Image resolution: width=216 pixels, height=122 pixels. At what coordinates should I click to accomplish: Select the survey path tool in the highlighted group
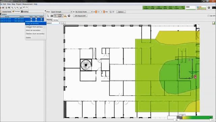(55, 16)
